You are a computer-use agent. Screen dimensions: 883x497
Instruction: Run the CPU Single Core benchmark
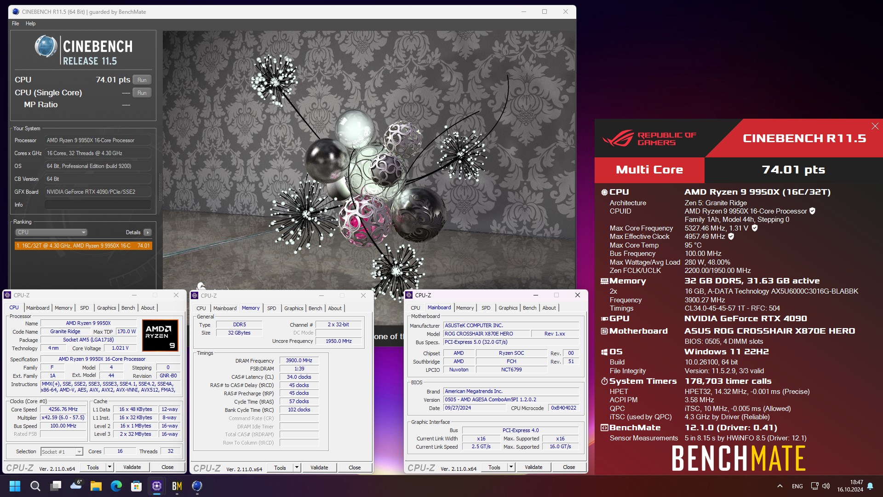(142, 92)
